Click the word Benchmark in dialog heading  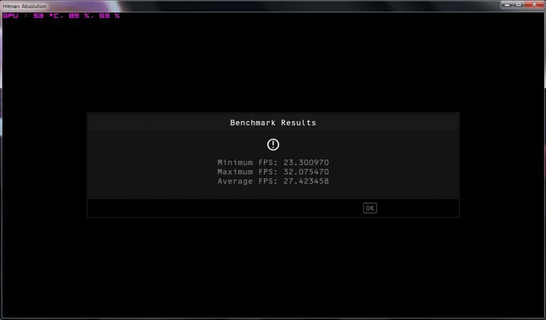click(x=253, y=123)
